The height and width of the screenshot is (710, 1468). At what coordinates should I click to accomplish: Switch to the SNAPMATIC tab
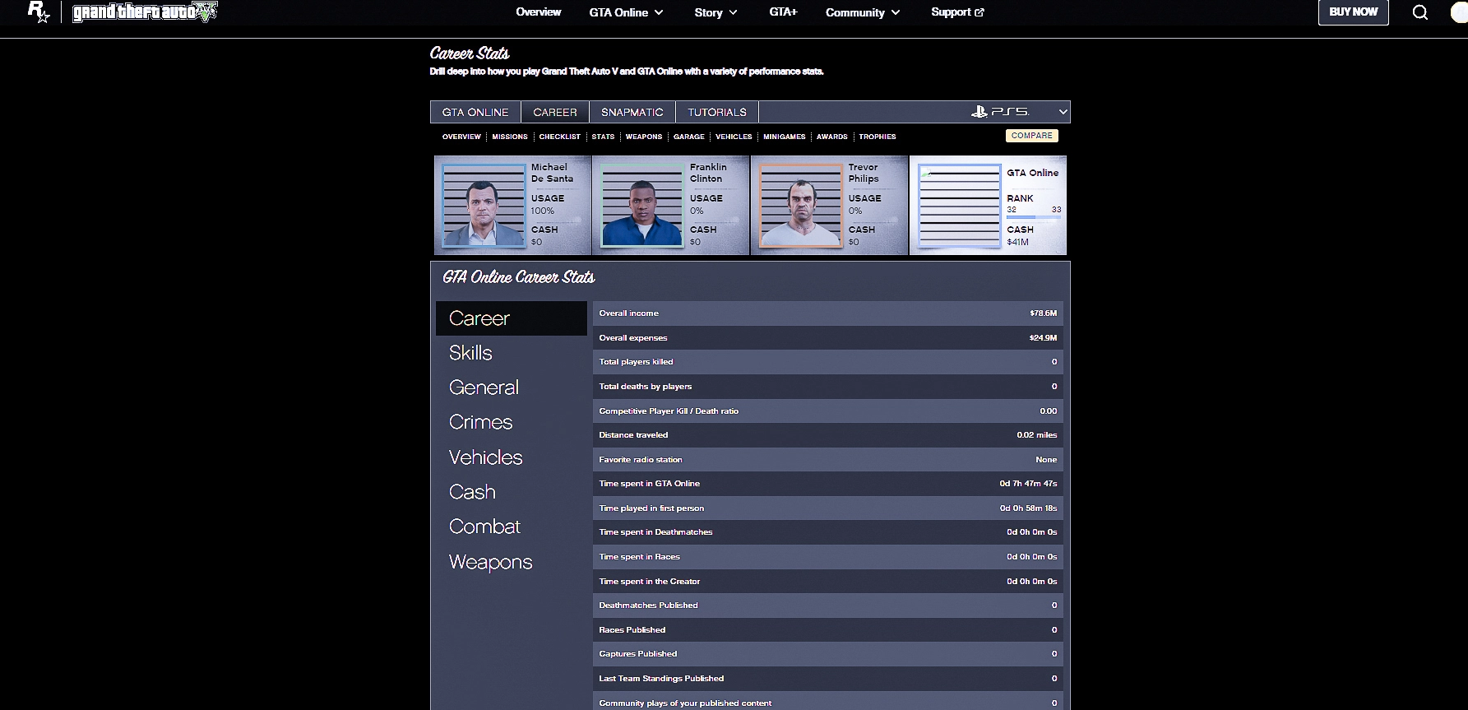tap(632, 112)
